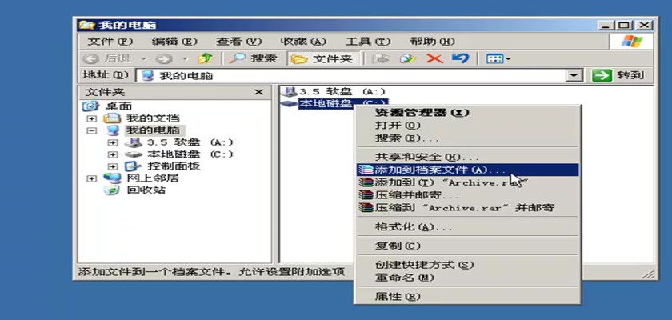Image resolution: width=672 pixels, height=320 pixels.
Task: Close the 文件夹 folders pane
Action: point(259,92)
